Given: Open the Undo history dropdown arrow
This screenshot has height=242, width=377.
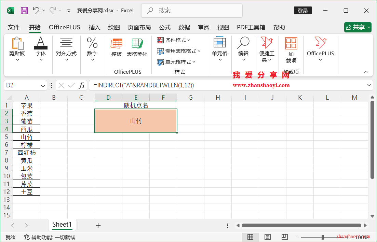Looking at the screenshot, I should (43, 11).
